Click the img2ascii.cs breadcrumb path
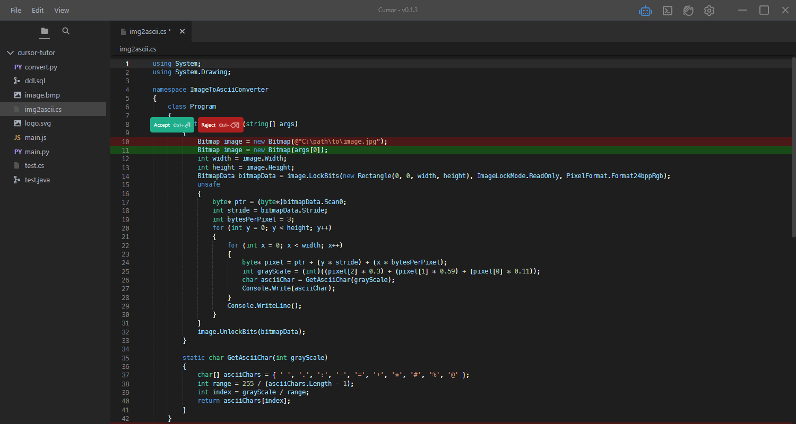796x424 pixels. (x=137, y=49)
